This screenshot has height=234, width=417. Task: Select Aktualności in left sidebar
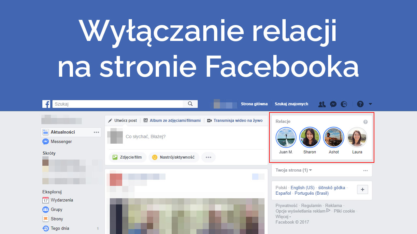click(71, 132)
